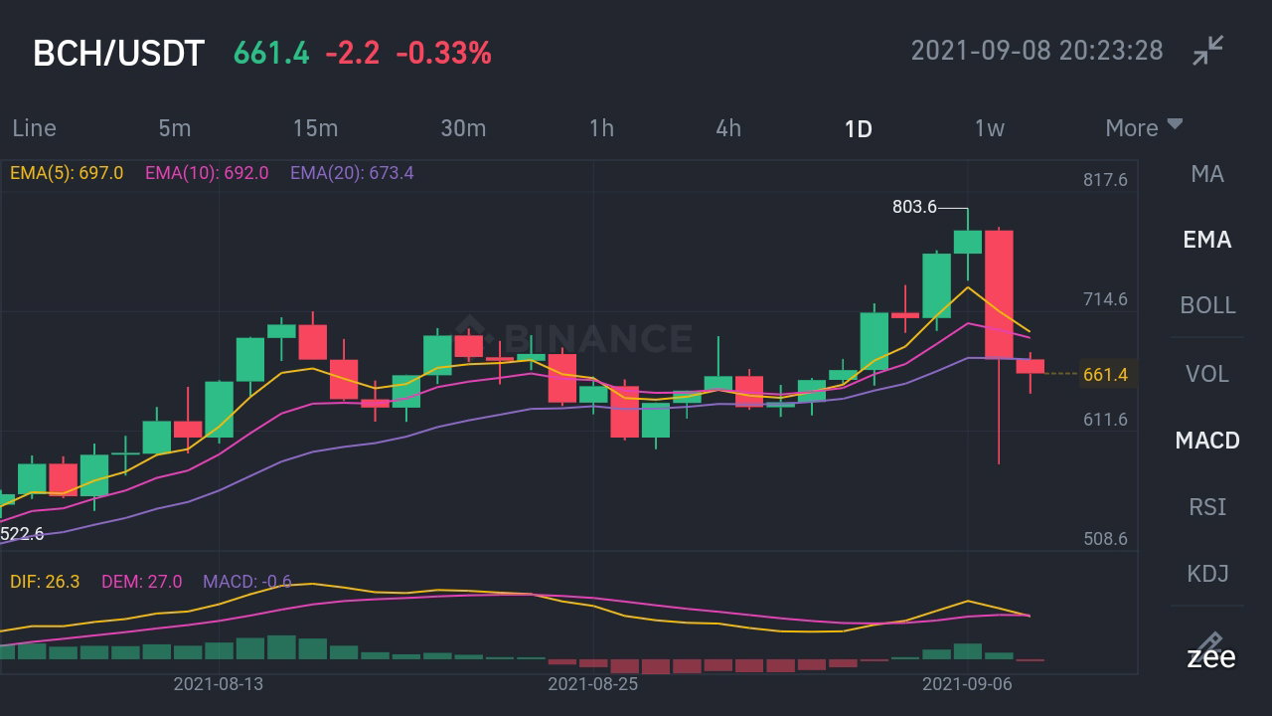The image size is (1272, 716).
Task: Toggle the MACD sub-indicator
Action: click(x=1207, y=441)
